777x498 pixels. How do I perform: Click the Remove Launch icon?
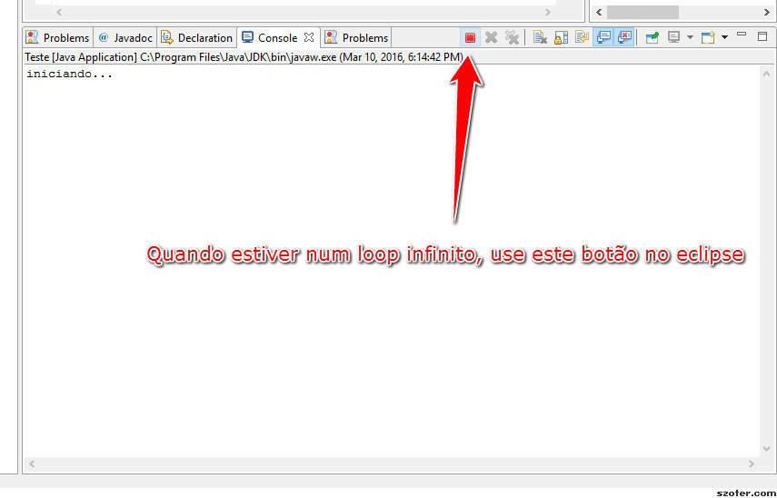tap(491, 37)
